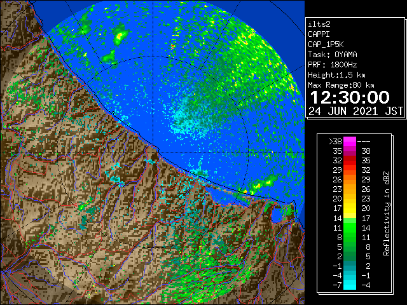The image size is (407, 305).
Task: Click the '---' top right legend value
Action: point(364,142)
